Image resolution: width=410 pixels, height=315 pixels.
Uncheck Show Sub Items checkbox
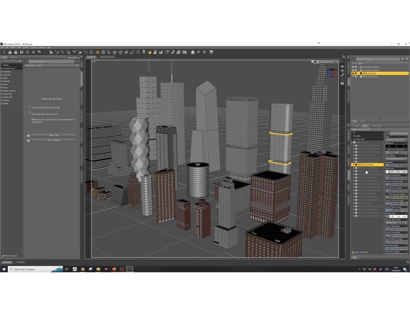[353, 252]
